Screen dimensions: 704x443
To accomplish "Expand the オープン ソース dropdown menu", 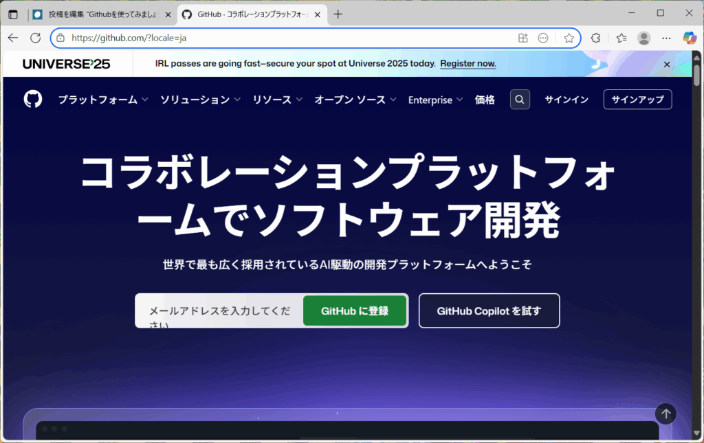I will point(355,100).
